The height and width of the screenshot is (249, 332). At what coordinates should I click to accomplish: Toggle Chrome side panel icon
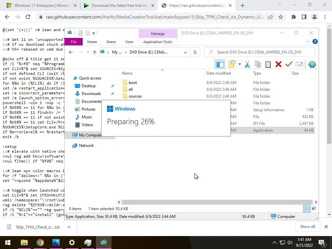[x=304, y=17]
